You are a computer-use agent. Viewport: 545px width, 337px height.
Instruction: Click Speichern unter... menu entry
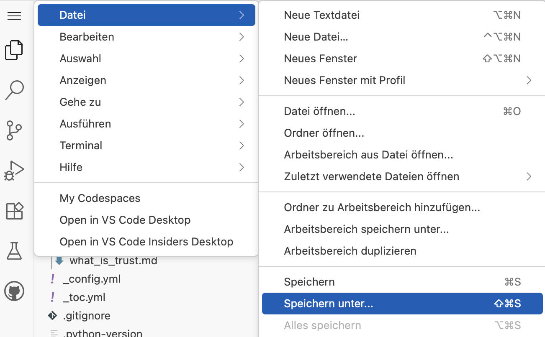pos(403,304)
